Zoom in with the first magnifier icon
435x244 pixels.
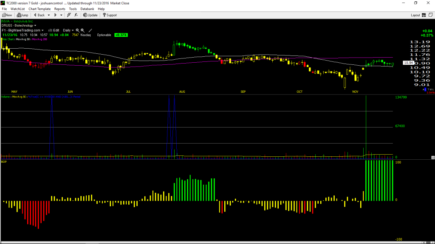click(78, 30)
